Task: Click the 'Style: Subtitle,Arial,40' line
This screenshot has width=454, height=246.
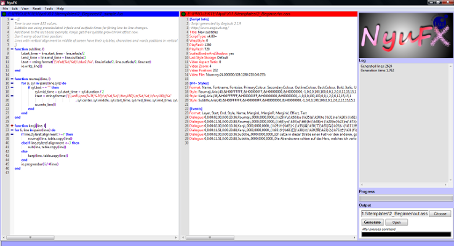Action: (273, 100)
